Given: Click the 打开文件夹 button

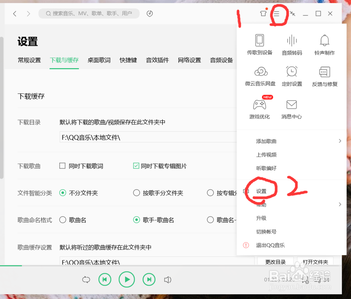Looking at the screenshot, I should [x=315, y=261].
